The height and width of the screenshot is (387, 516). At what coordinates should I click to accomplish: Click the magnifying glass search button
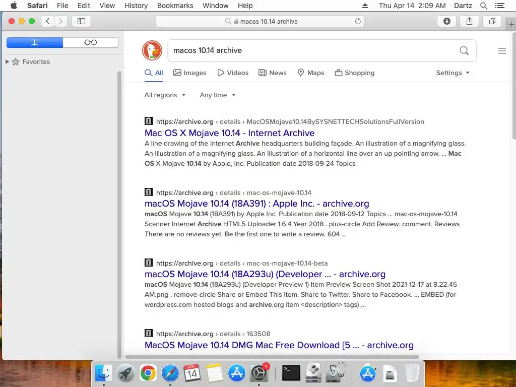point(464,50)
